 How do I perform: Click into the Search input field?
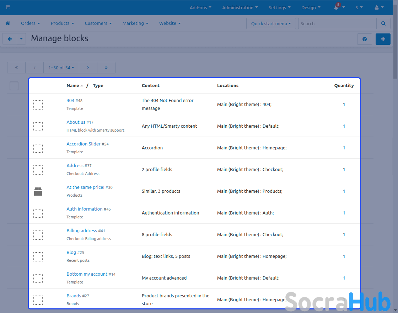coord(337,23)
